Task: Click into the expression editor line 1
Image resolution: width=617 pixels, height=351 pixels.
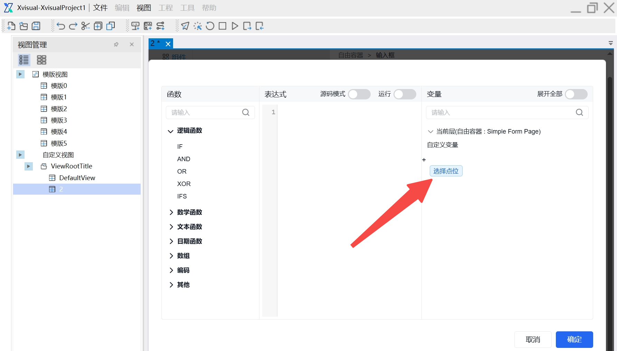Action: point(349,112)
